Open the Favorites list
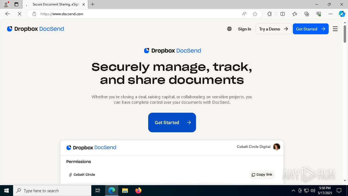The height and width of the screenshot is (196, 348). pyautogui.click(x=295, y=14)
